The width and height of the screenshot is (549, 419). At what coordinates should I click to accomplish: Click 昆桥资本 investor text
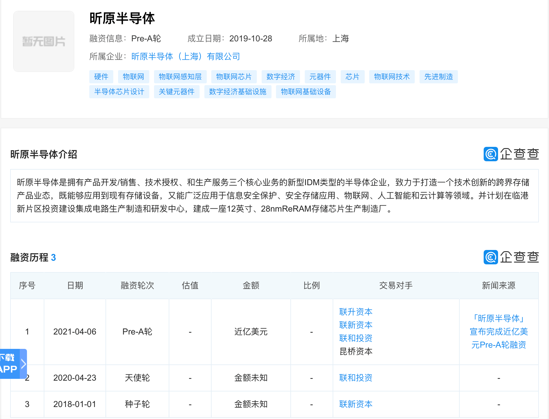[x=356, y=351]
